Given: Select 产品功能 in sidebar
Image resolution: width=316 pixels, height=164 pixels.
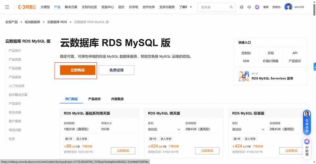Looking at the screenshot, I should point(15,69).
